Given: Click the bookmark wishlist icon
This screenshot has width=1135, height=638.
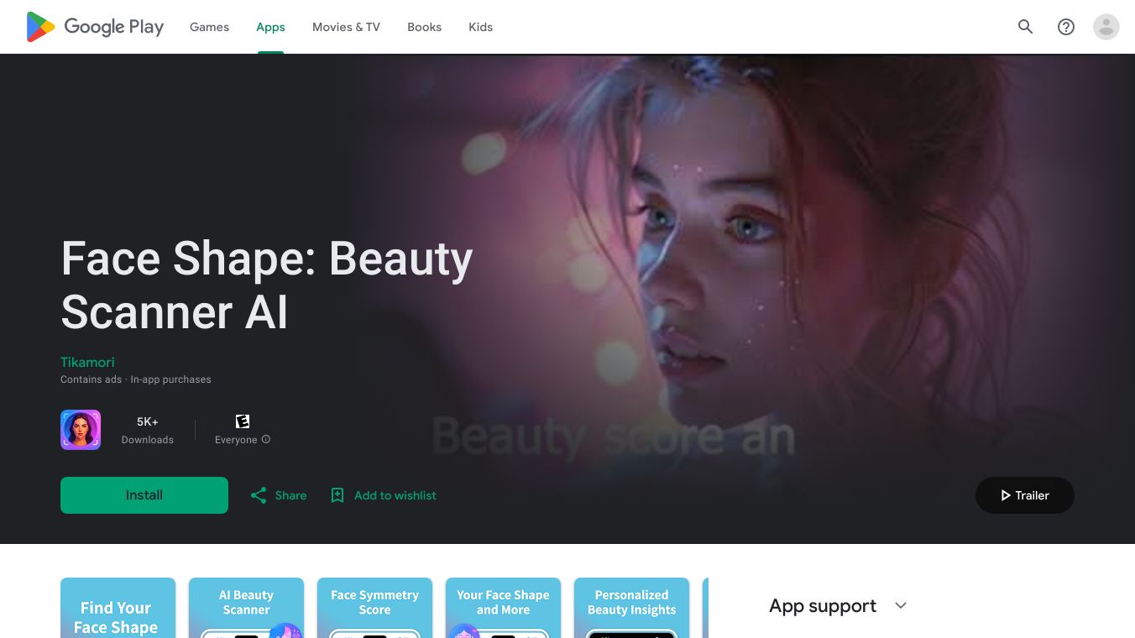Looking at the screenshot, I should coord(337,495).
